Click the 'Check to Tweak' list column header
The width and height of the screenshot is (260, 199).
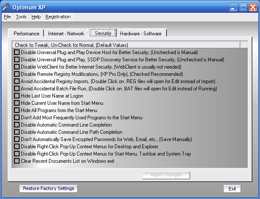pos(126,45)
